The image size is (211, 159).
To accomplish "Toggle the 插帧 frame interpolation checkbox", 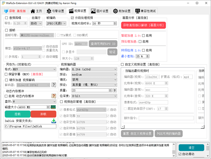I will point(6,30).
